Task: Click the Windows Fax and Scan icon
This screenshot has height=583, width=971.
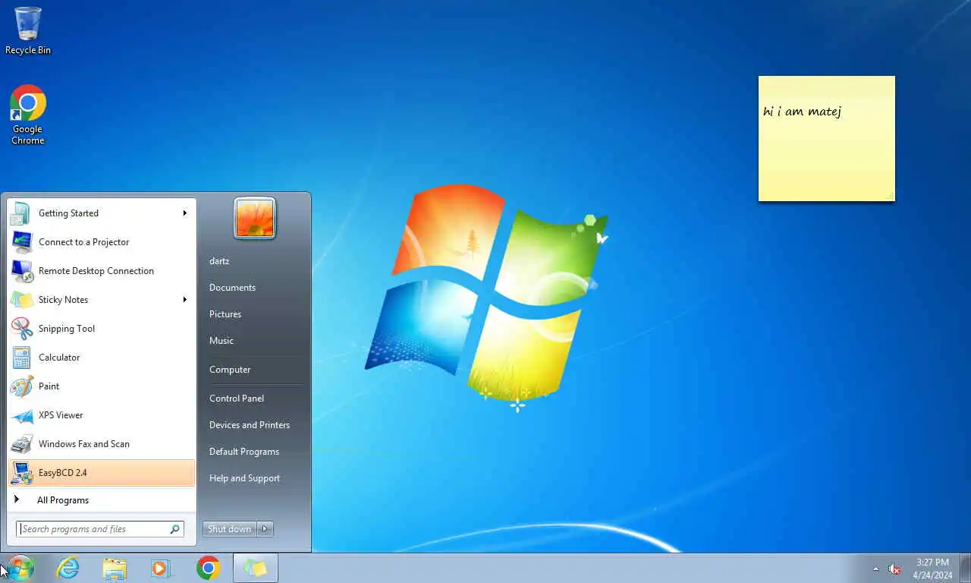Action: [x=21, y=444]
